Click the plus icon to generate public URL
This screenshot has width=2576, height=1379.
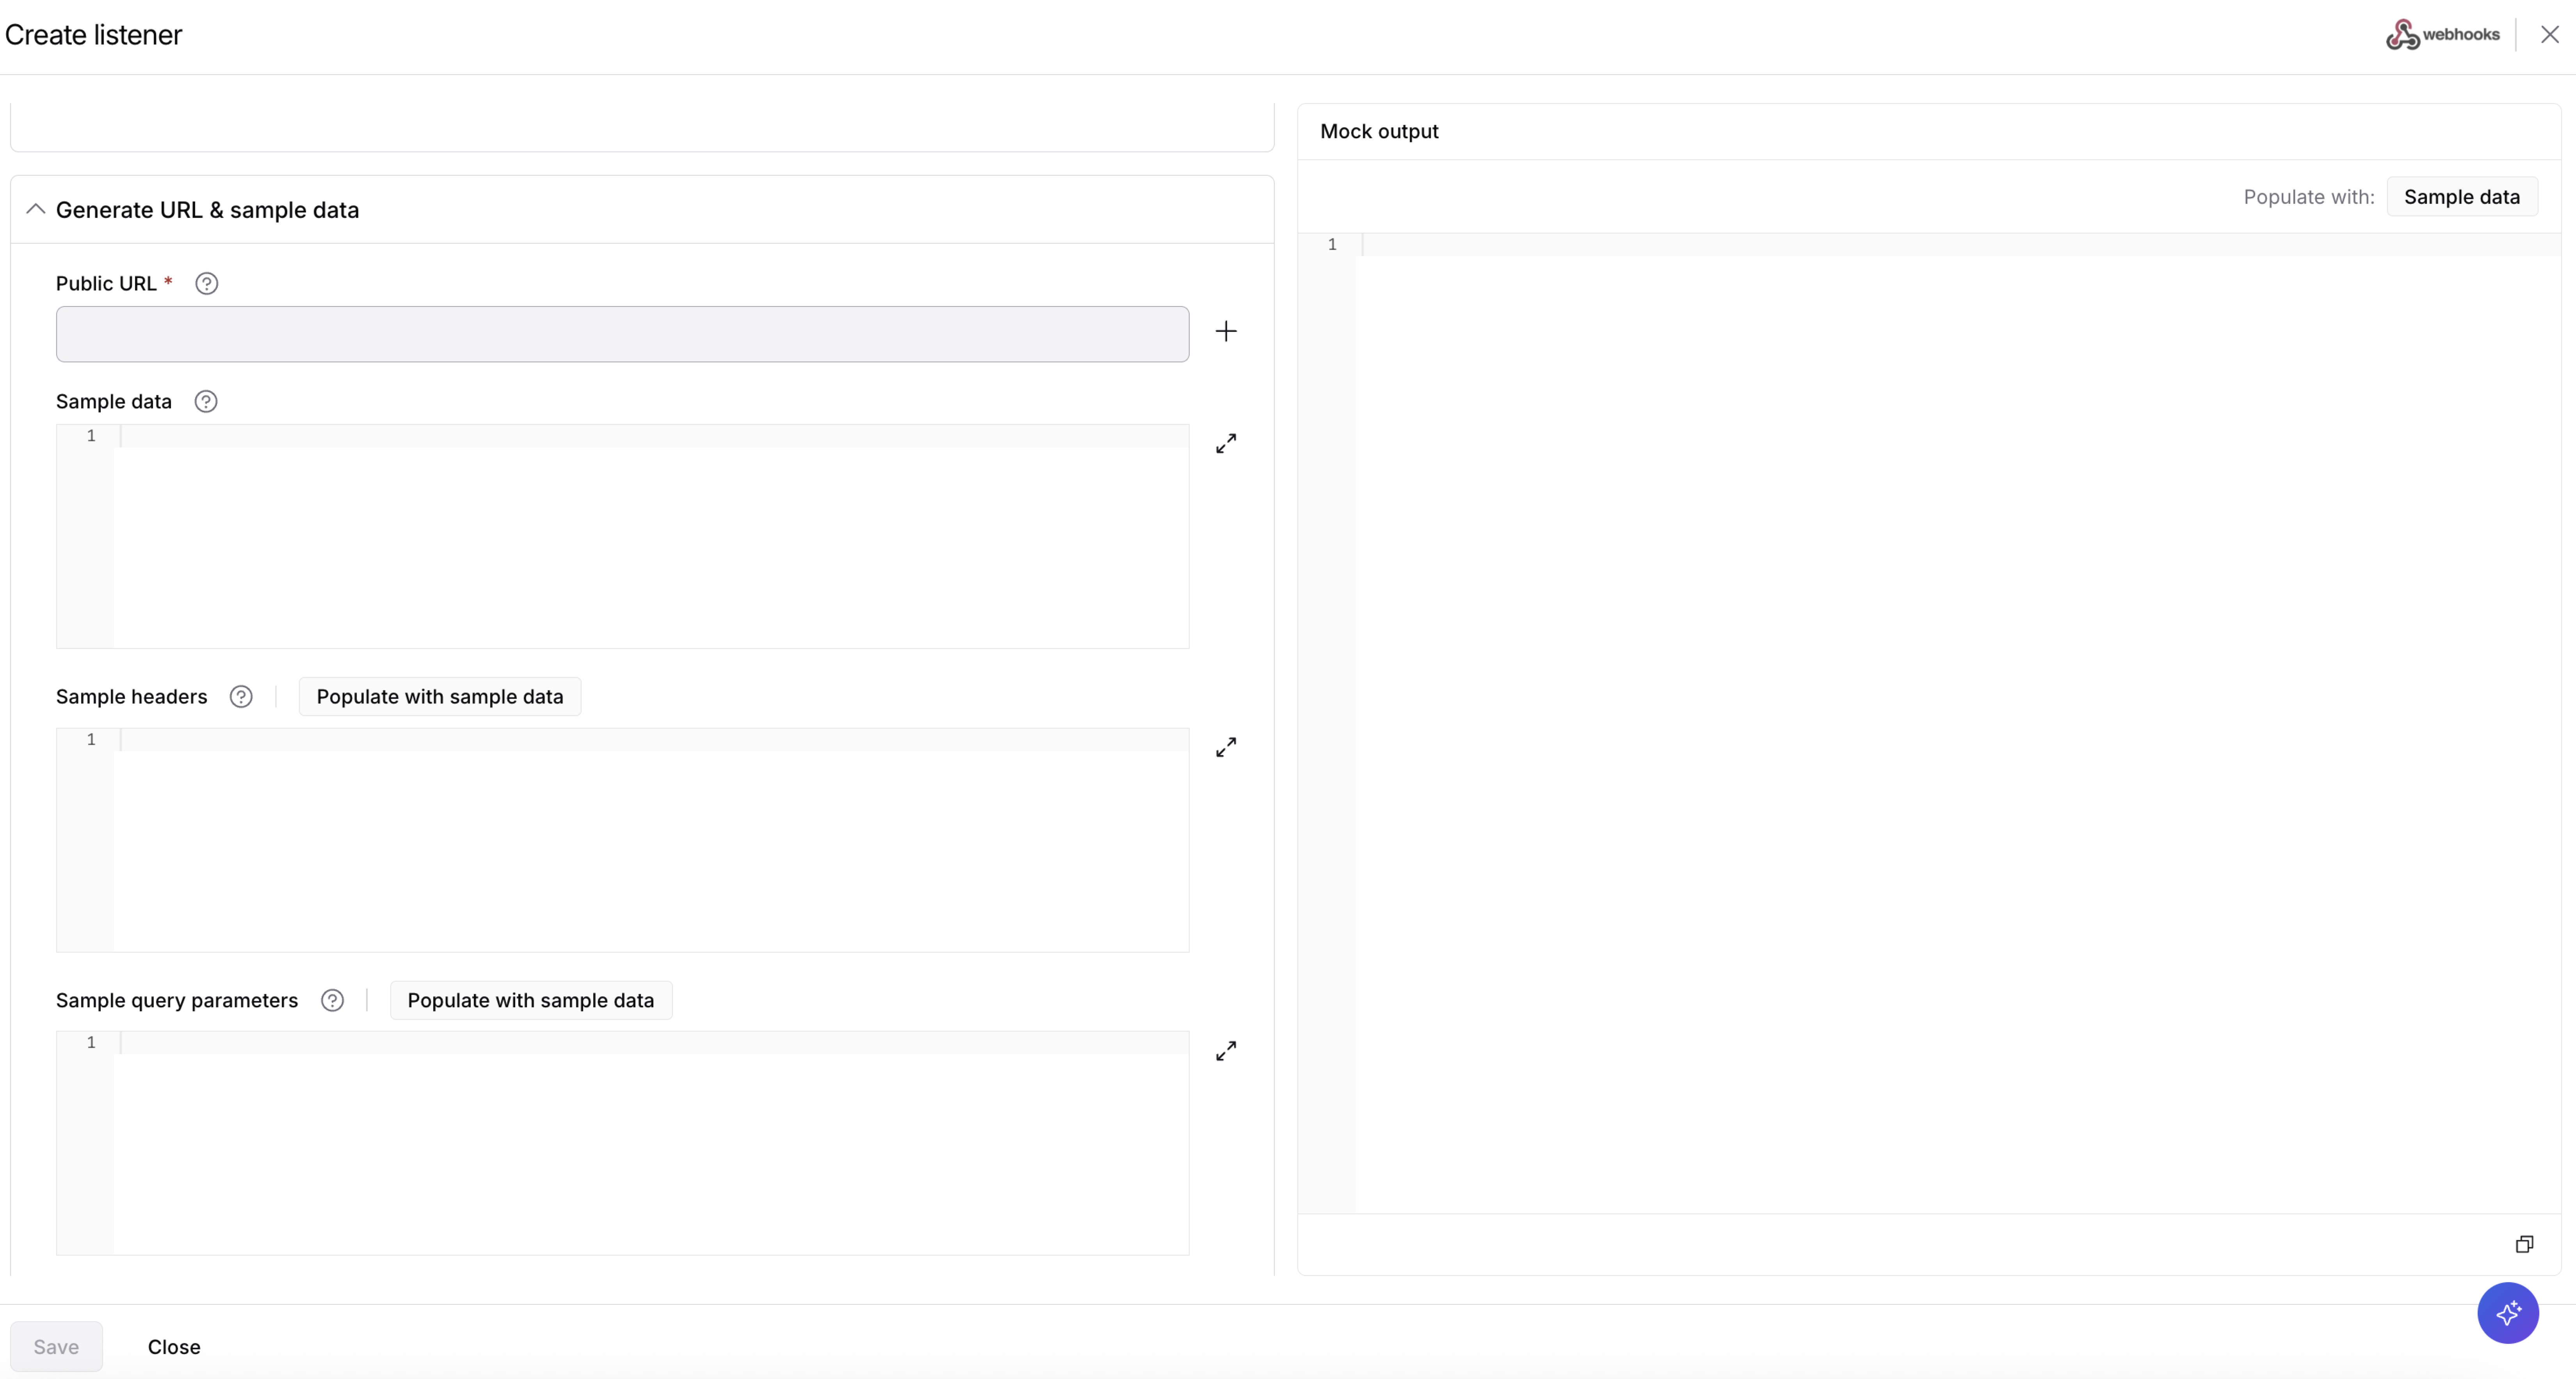pos(1226,331)
